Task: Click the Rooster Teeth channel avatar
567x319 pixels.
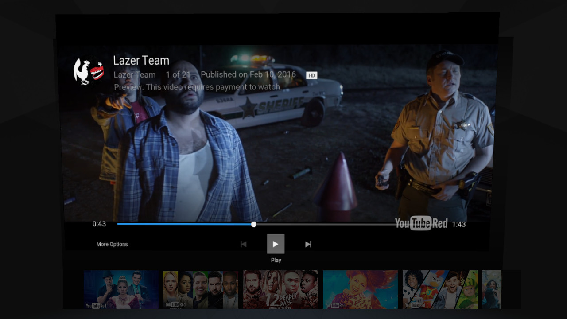Action: 89,72
